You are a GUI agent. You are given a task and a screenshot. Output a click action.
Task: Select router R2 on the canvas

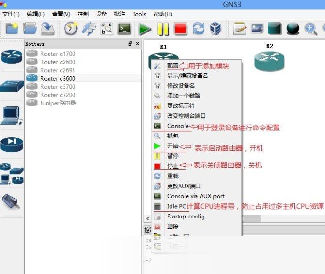(269, 61)
